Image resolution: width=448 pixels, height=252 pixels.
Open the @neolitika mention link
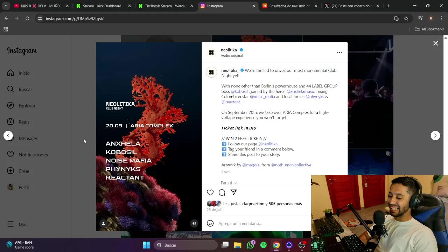[x=268, y=144]
